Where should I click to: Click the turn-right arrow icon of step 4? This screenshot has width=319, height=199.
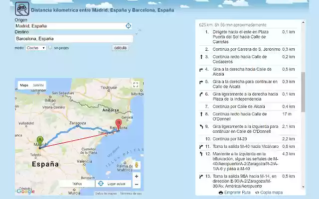point(201,70)
